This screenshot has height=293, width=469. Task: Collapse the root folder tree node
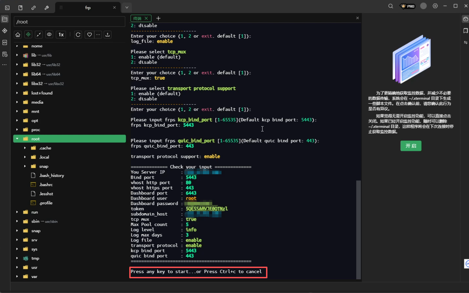[17, 139]
